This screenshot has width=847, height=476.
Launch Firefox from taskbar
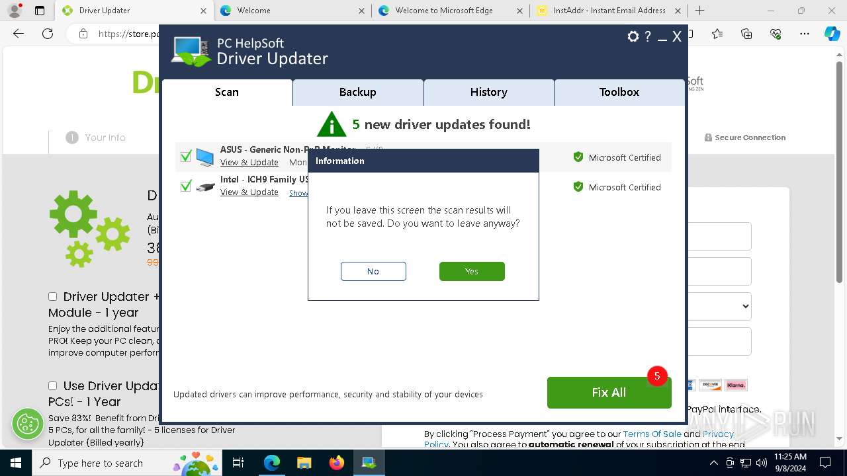pyautogui.click(x=336, y=463)
